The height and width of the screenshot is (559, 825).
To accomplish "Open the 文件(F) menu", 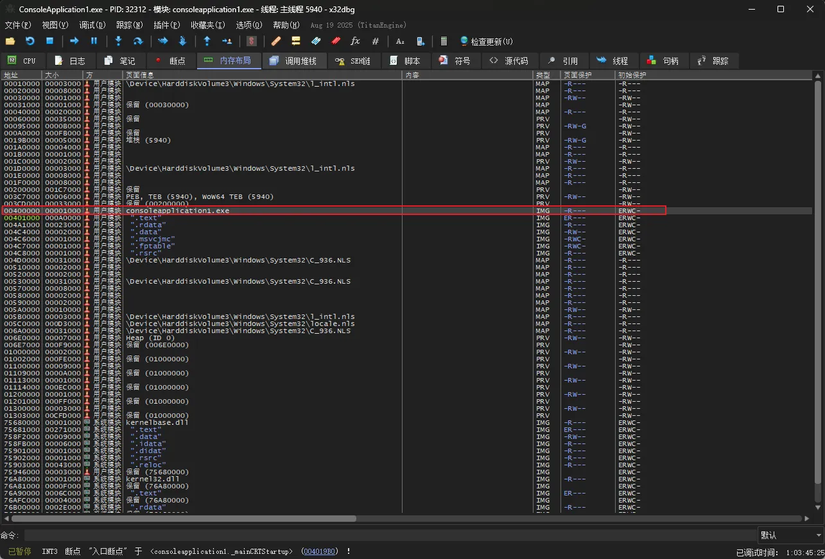I will click(x=17, y=25).
